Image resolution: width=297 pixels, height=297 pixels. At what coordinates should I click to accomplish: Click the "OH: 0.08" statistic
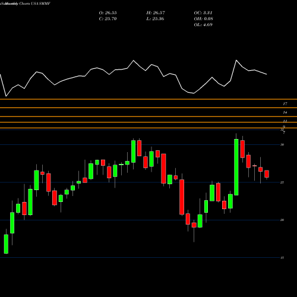(x=203, y=19)
